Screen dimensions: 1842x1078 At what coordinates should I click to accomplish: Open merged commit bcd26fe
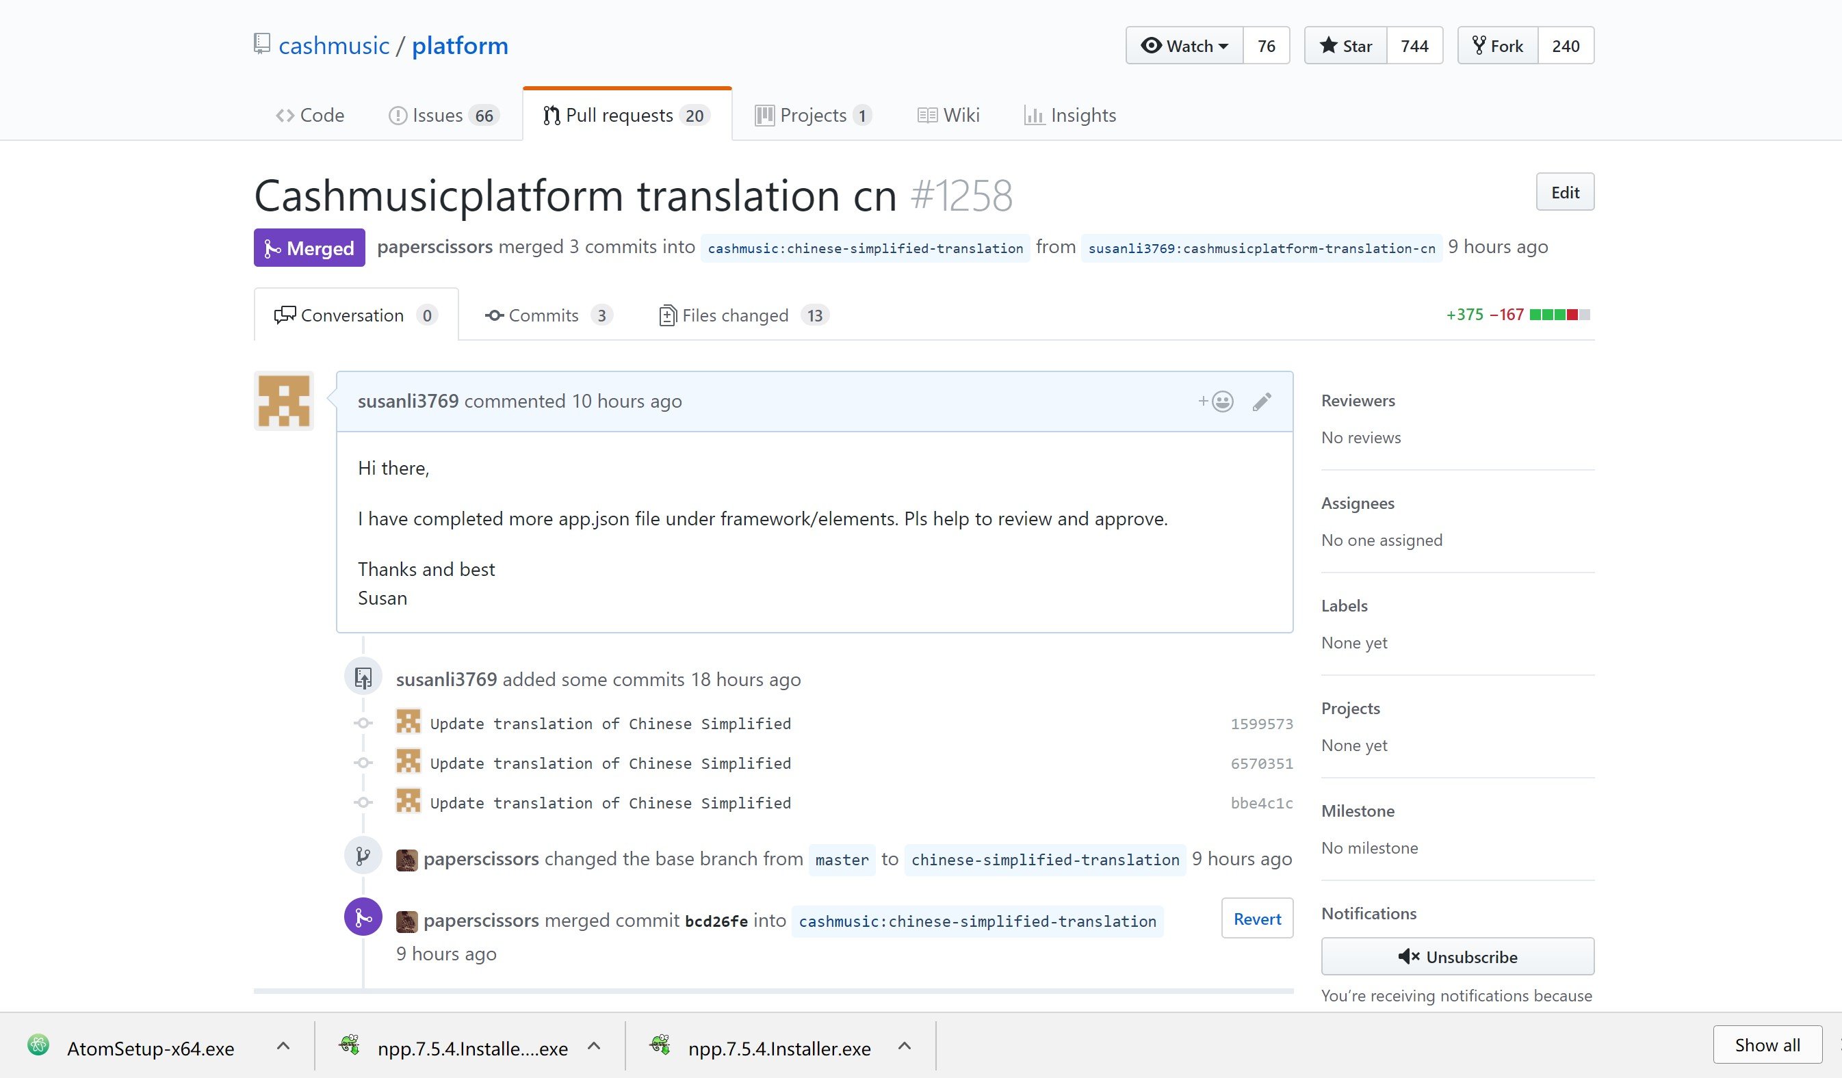(716, 921)
